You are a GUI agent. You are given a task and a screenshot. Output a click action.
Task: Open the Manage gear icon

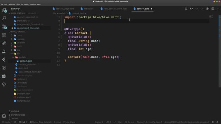click(x=4, y=116)
